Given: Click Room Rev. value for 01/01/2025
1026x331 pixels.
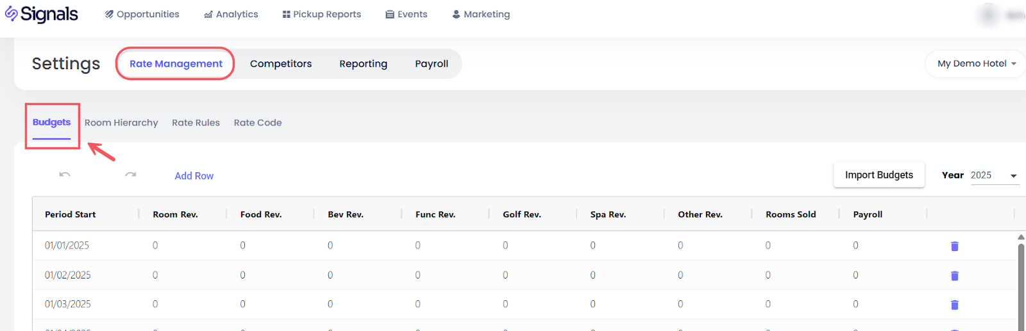Looking at the screenshot, I should (155, 245).
